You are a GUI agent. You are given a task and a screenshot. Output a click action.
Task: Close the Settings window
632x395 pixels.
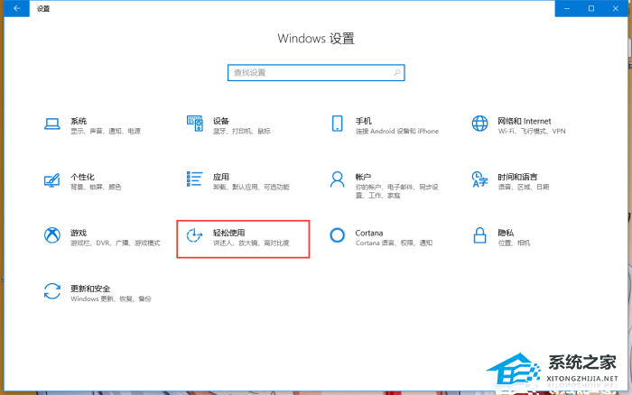615,8
